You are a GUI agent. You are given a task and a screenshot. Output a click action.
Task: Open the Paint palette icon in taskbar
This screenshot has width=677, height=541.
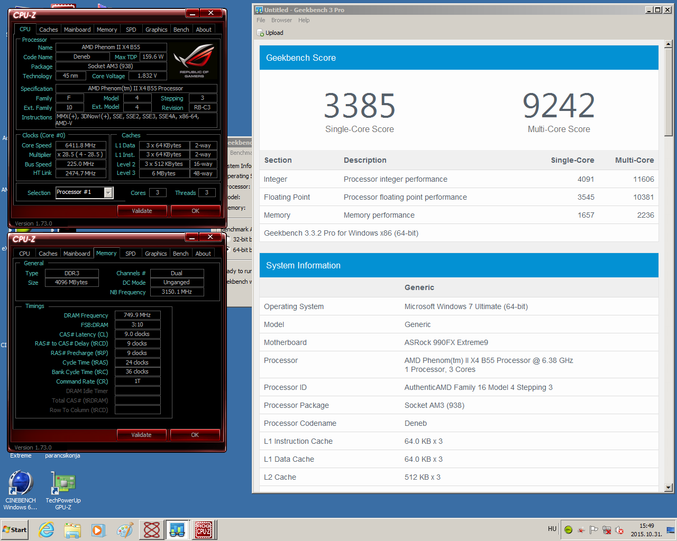coord(125,530)
